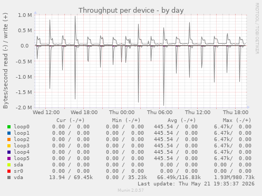Click the green loop0 legend swatch
This screenshot has width=262, height=196.
pyautogui.click(x=9, y=127)
